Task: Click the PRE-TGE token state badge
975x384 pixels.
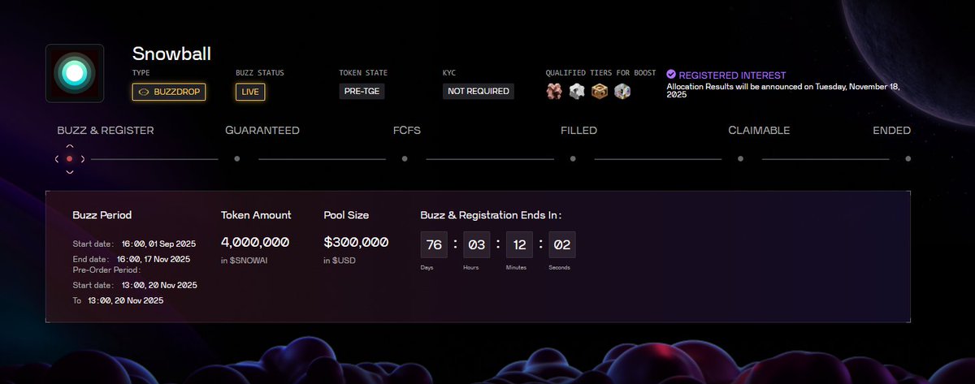Action: coord(362,92)
